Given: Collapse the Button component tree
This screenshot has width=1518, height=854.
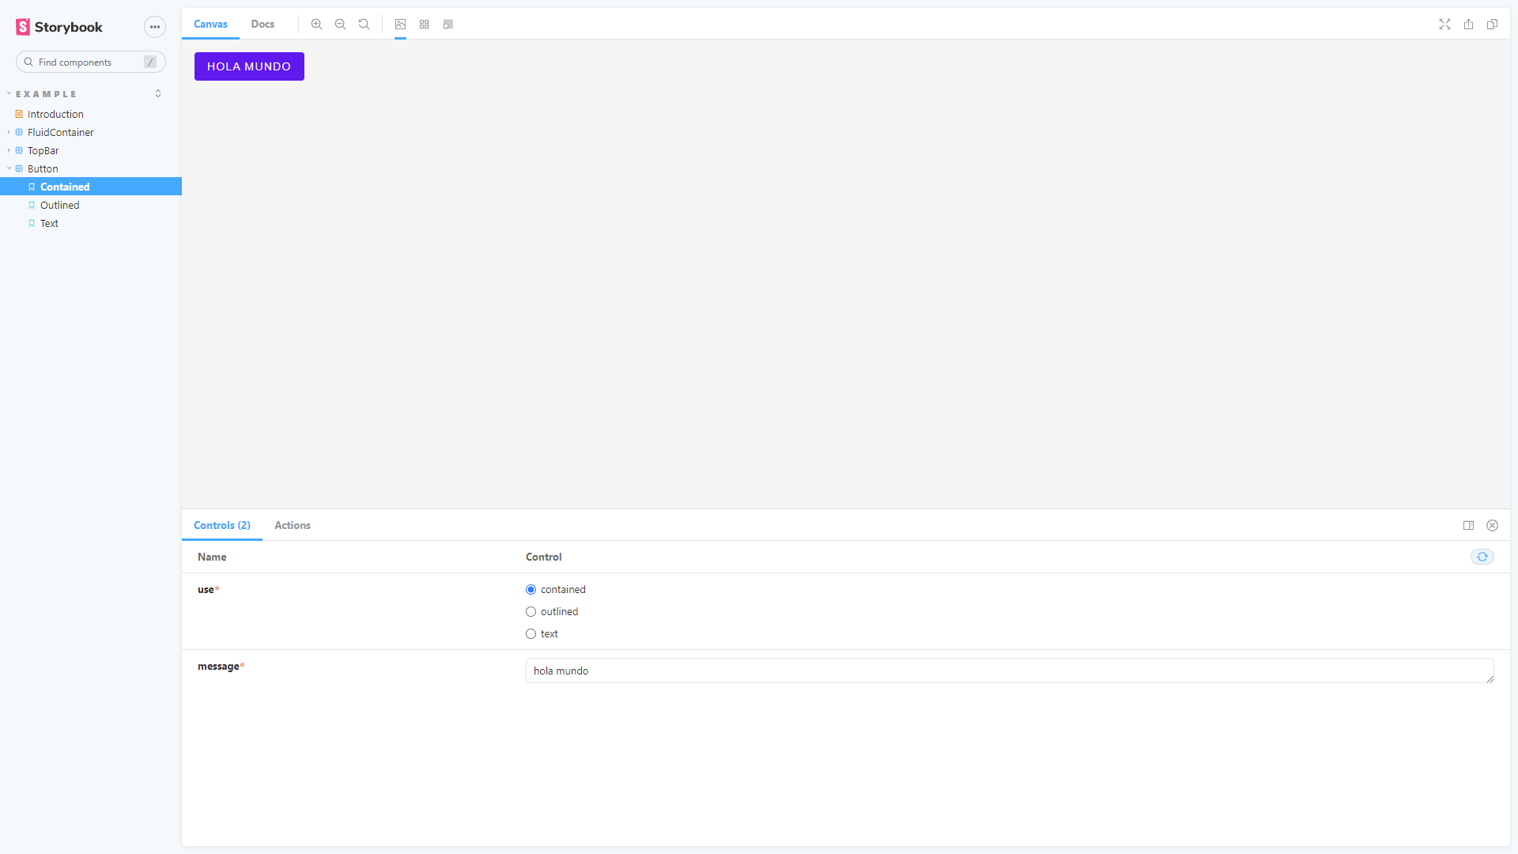Looking at the screenshot, I should 42,169.
